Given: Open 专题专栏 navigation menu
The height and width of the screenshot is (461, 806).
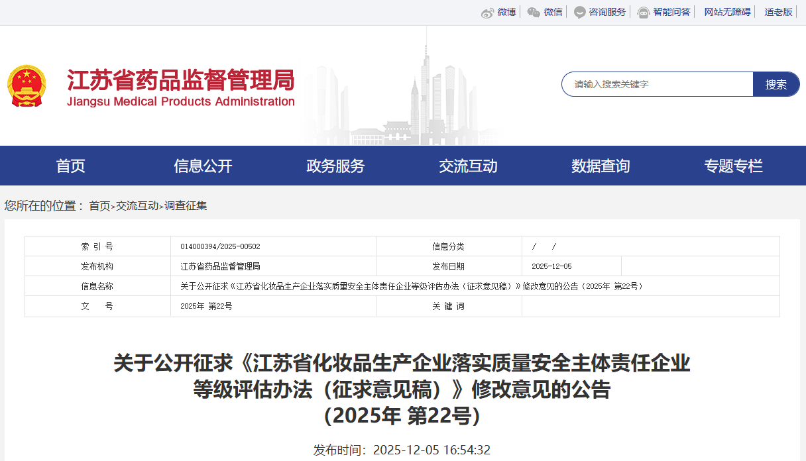Looking at the screenshot, I should pyautogui.click(x=734, y=166).
